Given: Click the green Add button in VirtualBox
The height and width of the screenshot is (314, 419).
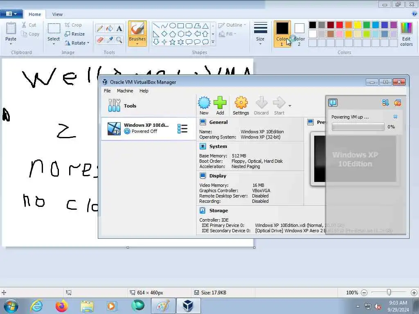Looking at the screenshot, I should pos(220,106).
